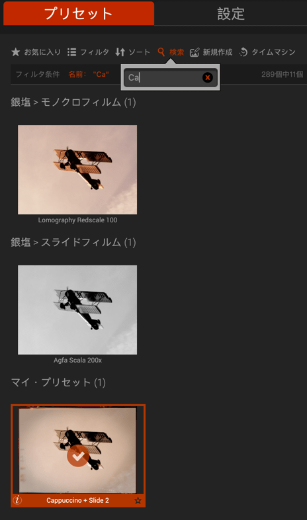
Task: Click the 新規作成 preset icon
Action: coord(195,52)
